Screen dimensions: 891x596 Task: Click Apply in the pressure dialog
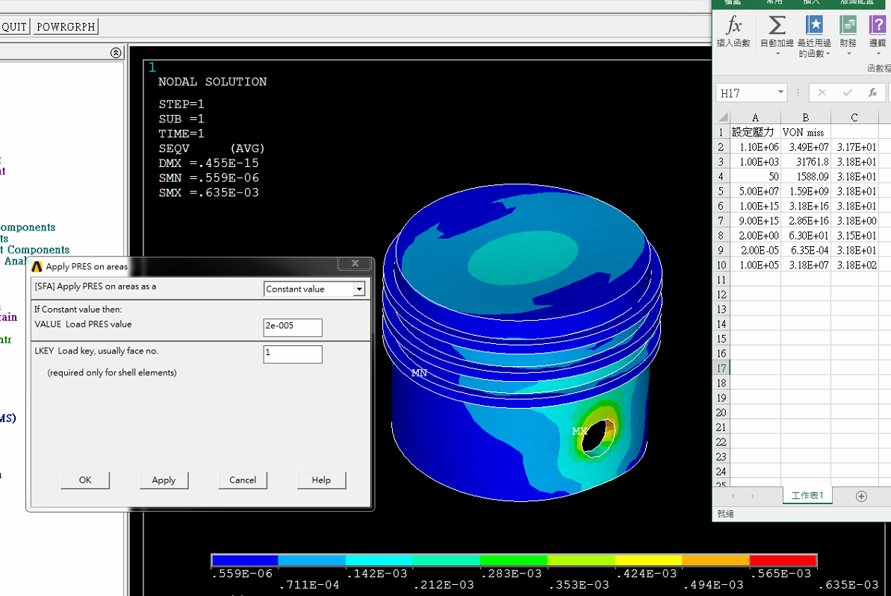164,480
